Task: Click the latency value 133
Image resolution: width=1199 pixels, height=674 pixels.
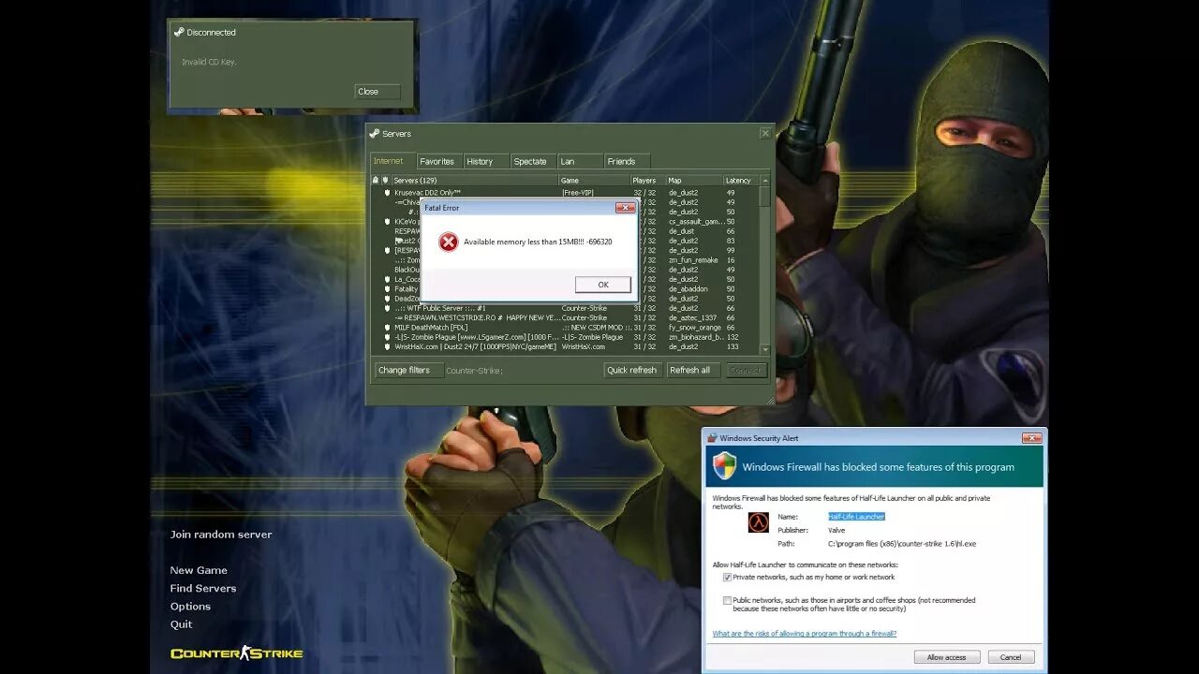Action: coord(733,346)
